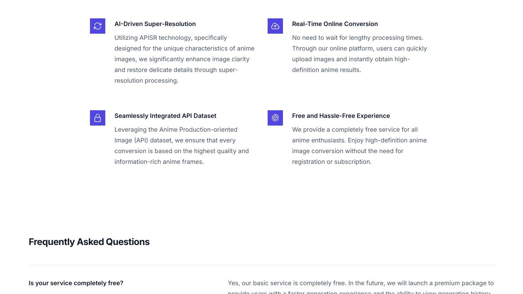Click the answer starting 'Yes, our basic service'
The width and height of the screenshot is (523, 294).
click(361, 288)
